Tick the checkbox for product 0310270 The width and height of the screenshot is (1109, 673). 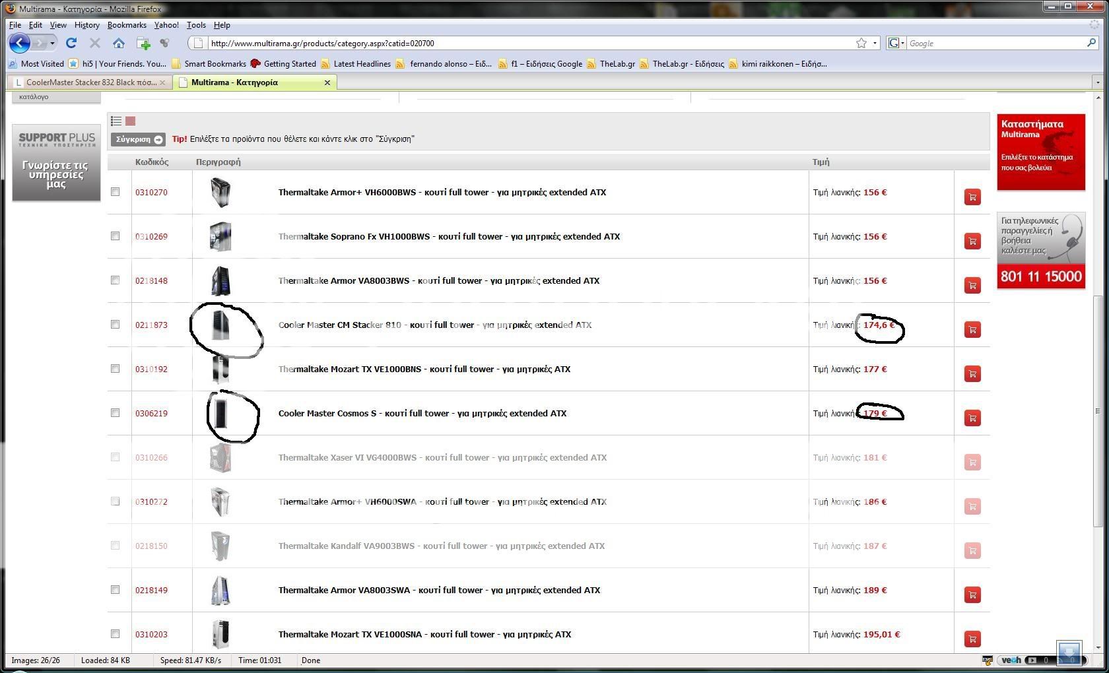(116, 192)
